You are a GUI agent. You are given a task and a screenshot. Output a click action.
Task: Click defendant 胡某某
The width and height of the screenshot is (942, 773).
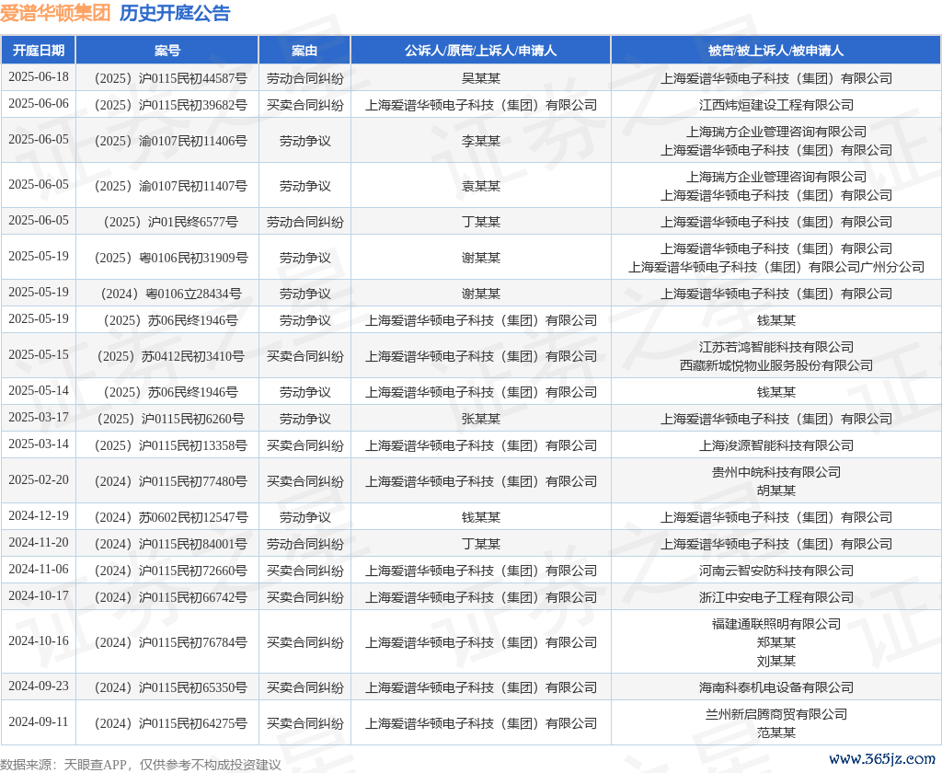(x=776, y=490)
